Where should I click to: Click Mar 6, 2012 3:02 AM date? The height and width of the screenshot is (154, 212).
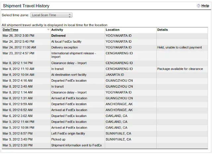[18, 116]
